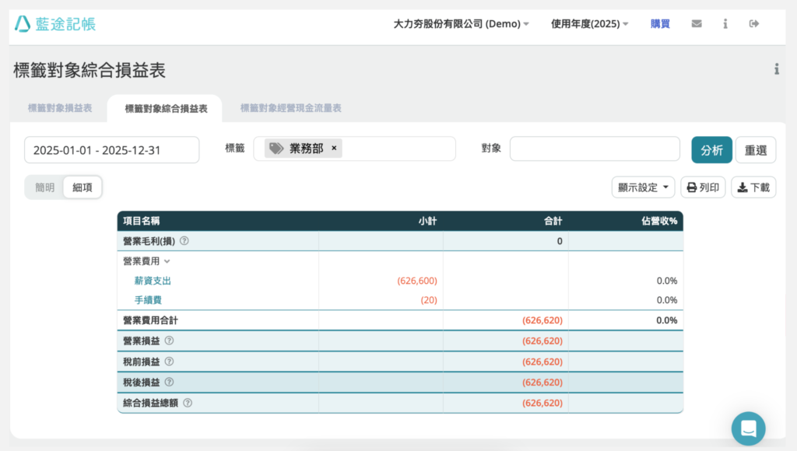Switch to 標籤對象損益表 tab
The image size is (797, 451).
tap(60, 108)
